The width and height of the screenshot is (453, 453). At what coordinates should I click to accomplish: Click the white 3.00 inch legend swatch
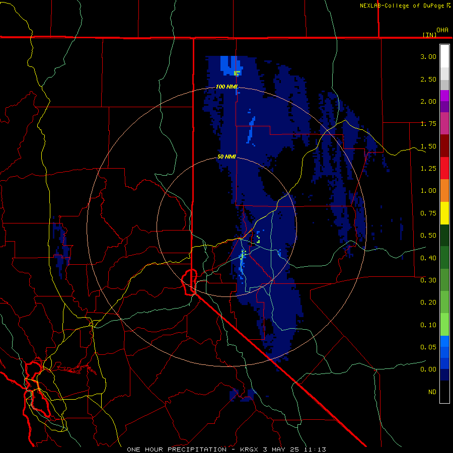[x=444, y=56]
